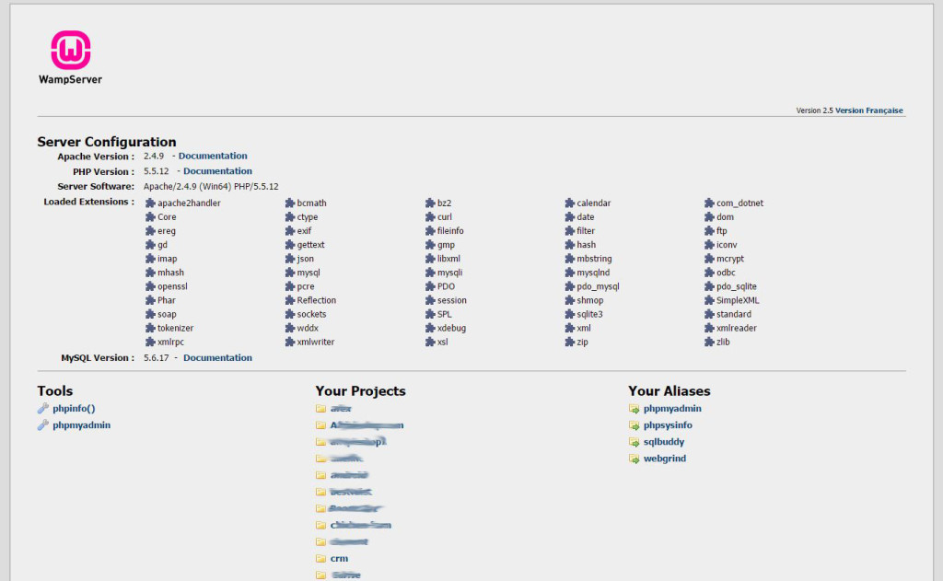943x581 pixels.
Task: Select PHP version value '5.5.12'
Action: (157, 171)
